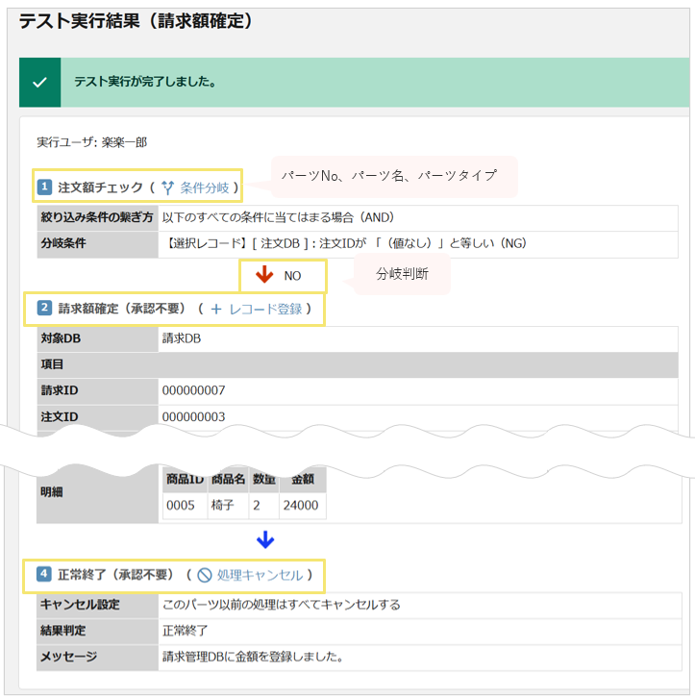This screenshot has width=695, height=699.
Task: Click the キャンセル設定 label cell
Action: point(98,606)
